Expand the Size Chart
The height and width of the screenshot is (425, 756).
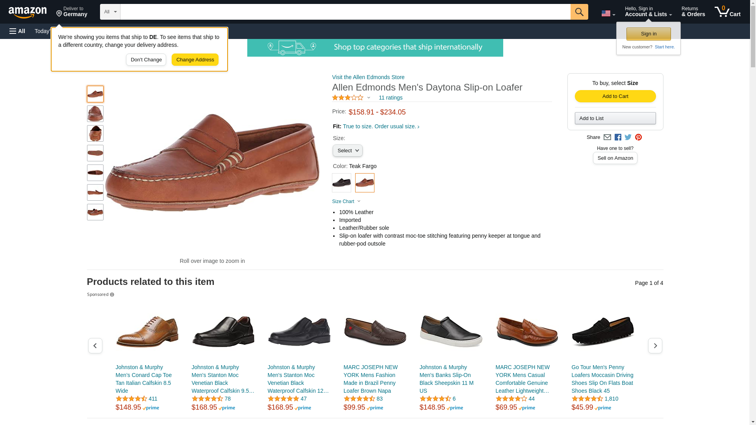346,201
